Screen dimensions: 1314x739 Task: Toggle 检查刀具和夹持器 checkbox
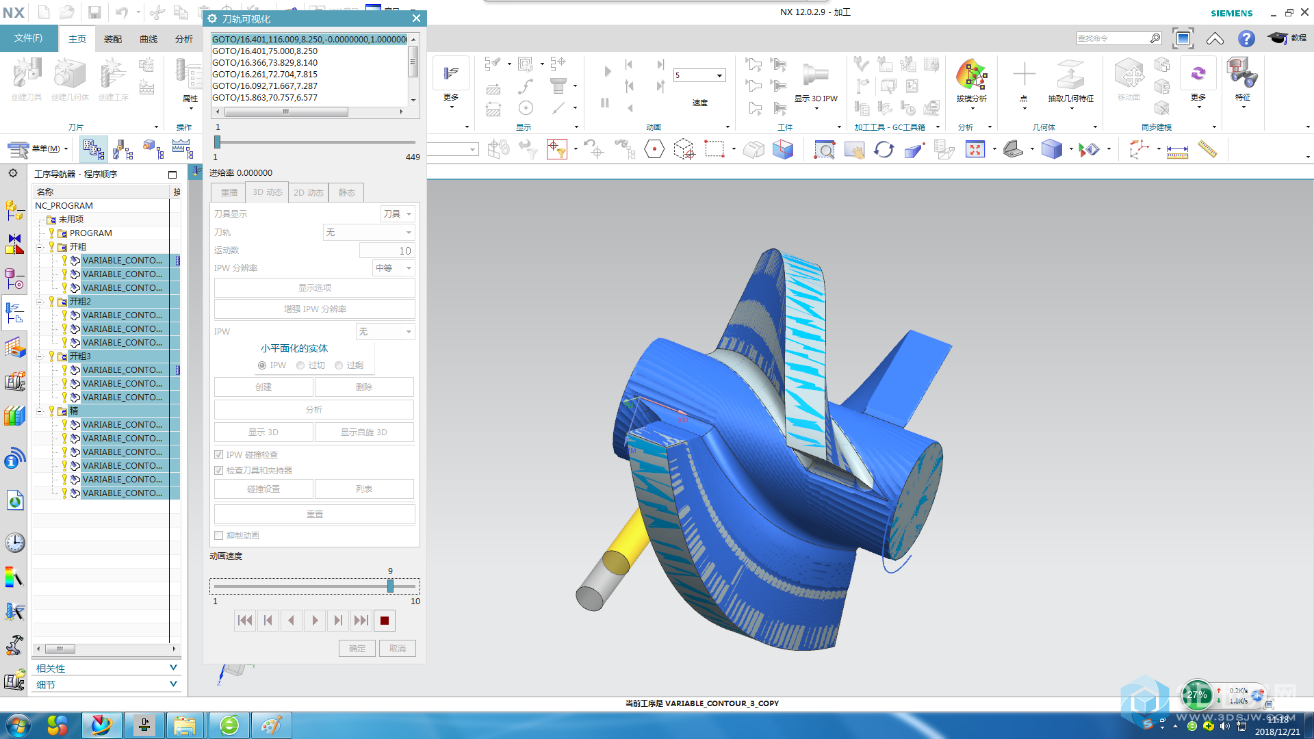click(x=219, y=470)
